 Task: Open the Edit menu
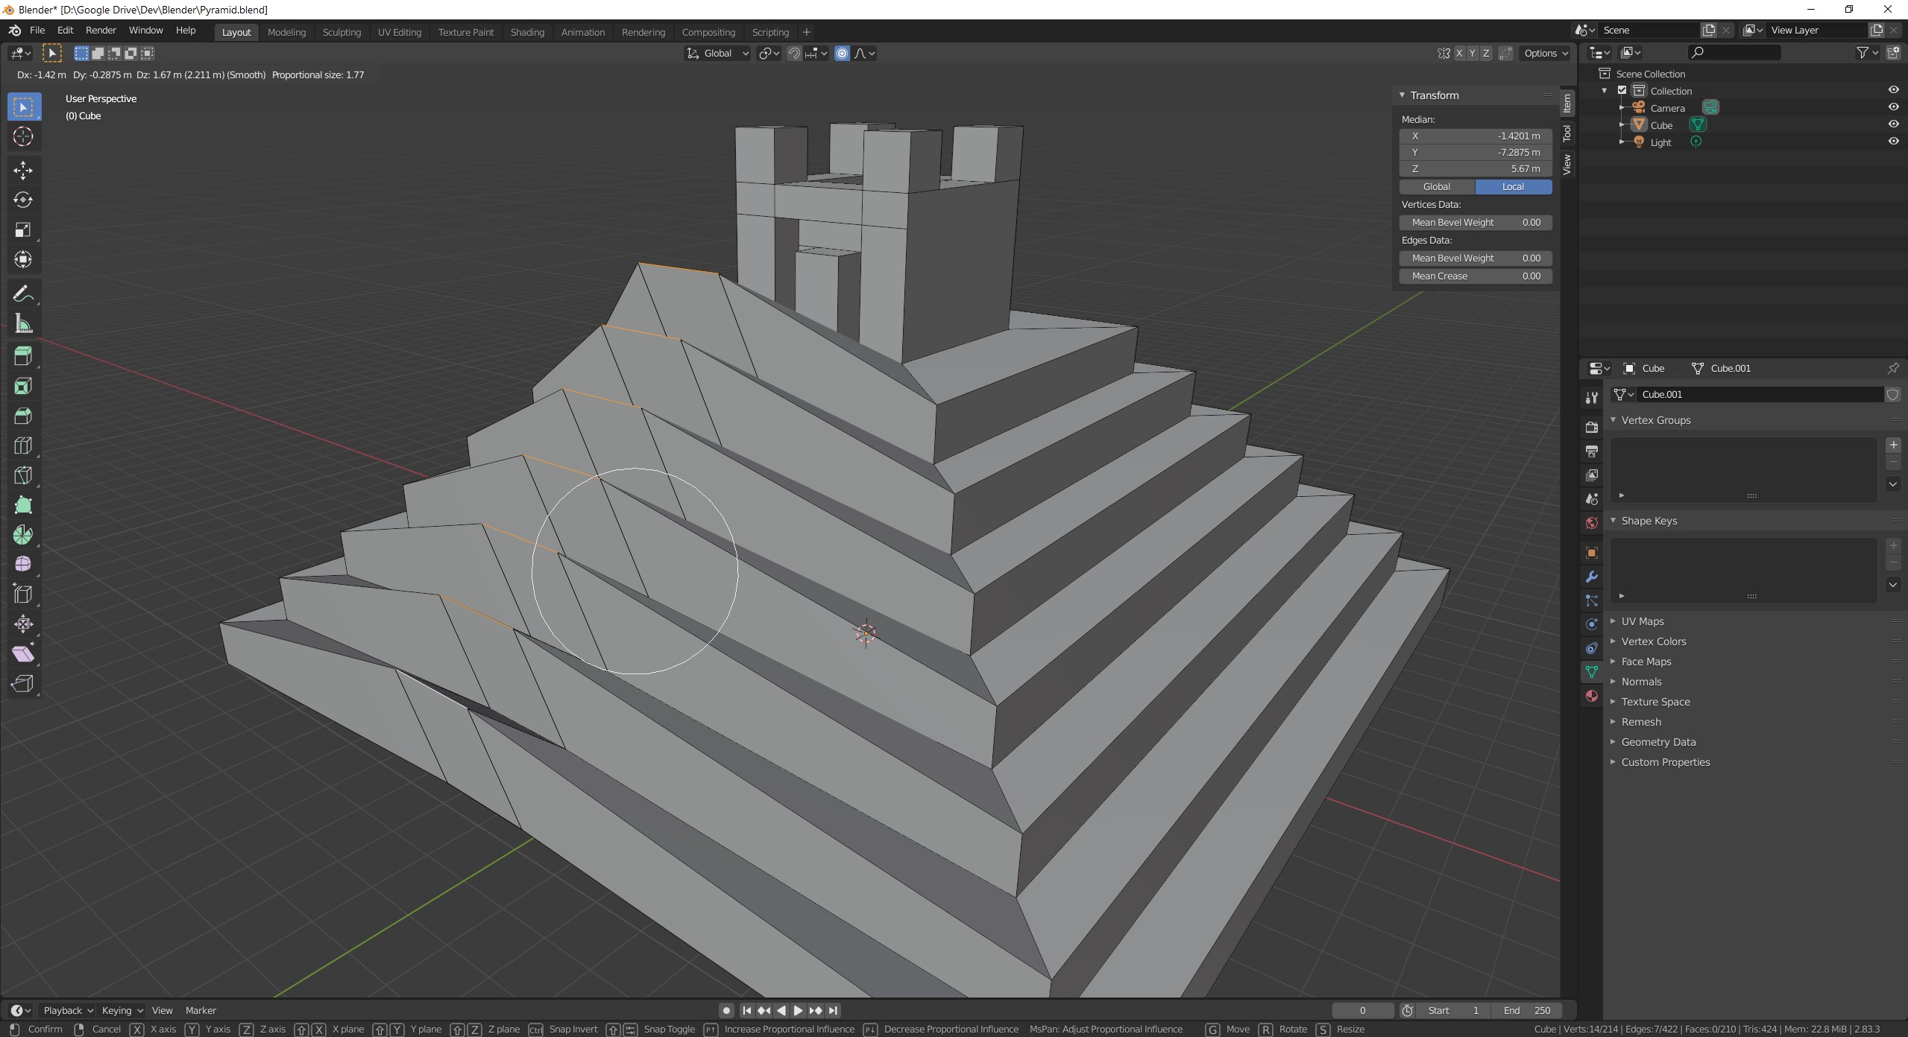click(x=65, y=31)
